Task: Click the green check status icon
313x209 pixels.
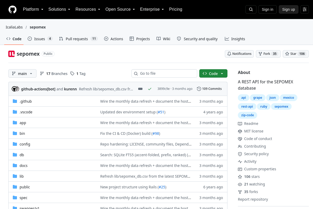Action: pyautogui.click(x=150, y=89)
